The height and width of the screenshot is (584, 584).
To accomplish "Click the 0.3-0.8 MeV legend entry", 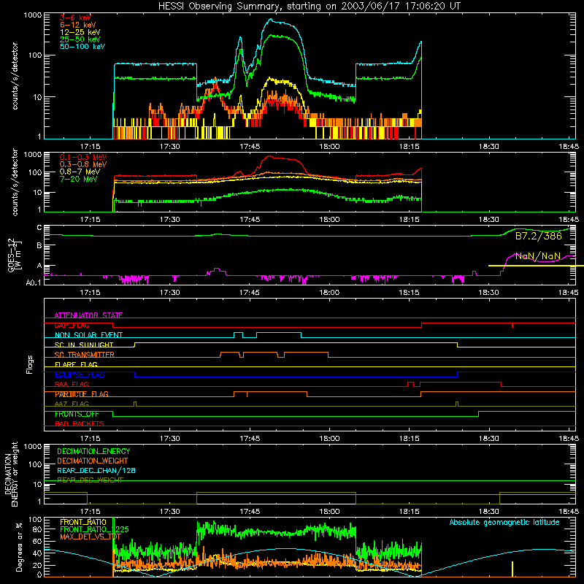I will tap(83, 165).
